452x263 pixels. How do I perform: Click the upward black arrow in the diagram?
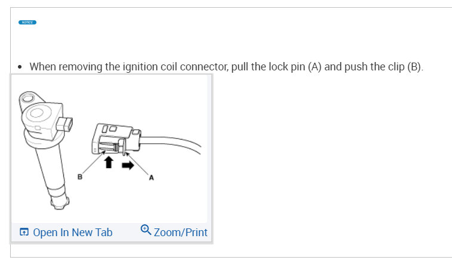coord(109,162)
